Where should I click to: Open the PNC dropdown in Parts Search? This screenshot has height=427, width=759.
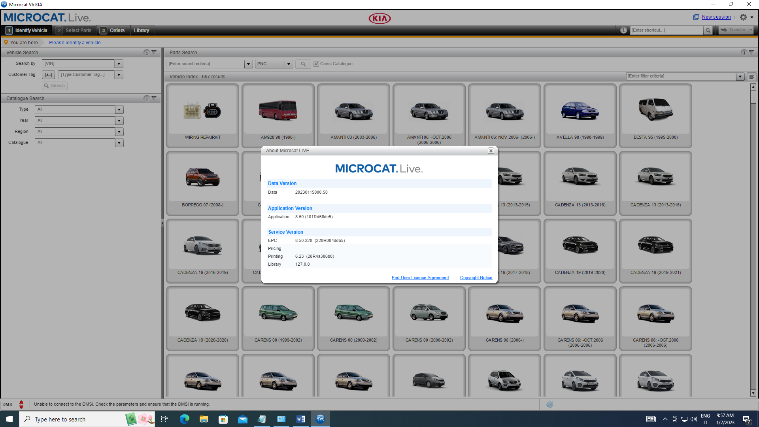[288, 64]
